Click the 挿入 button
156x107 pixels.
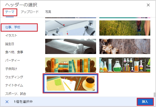click(x=145, y=102)
